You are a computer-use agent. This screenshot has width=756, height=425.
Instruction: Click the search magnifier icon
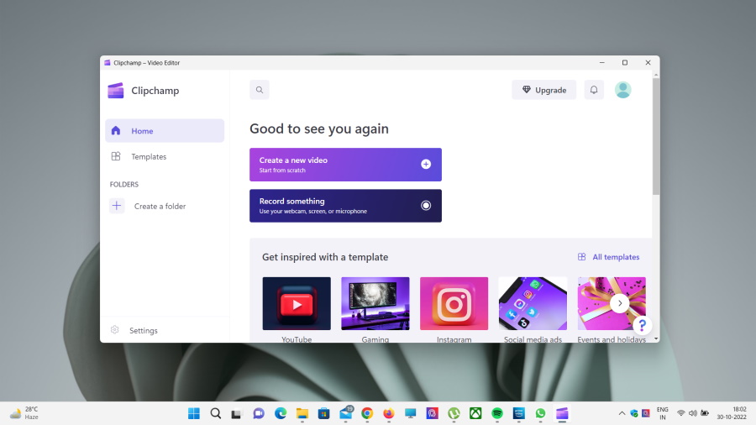tap(260, 90)
